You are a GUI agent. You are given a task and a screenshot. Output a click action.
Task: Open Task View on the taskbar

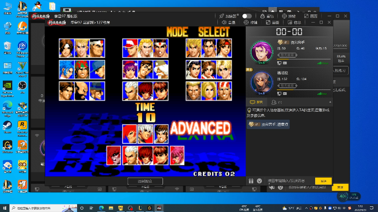[91, 208]
